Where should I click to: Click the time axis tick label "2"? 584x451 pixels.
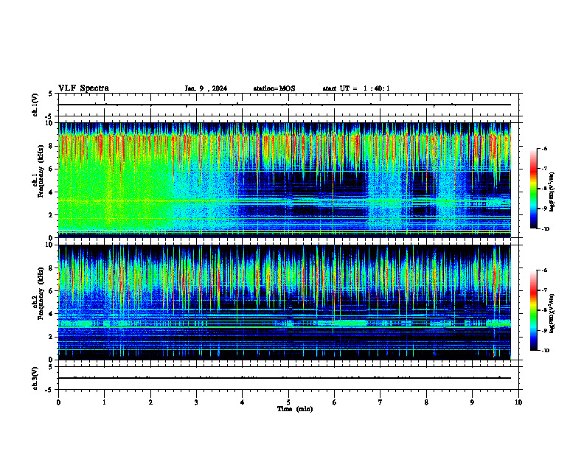tap(150, 402)
